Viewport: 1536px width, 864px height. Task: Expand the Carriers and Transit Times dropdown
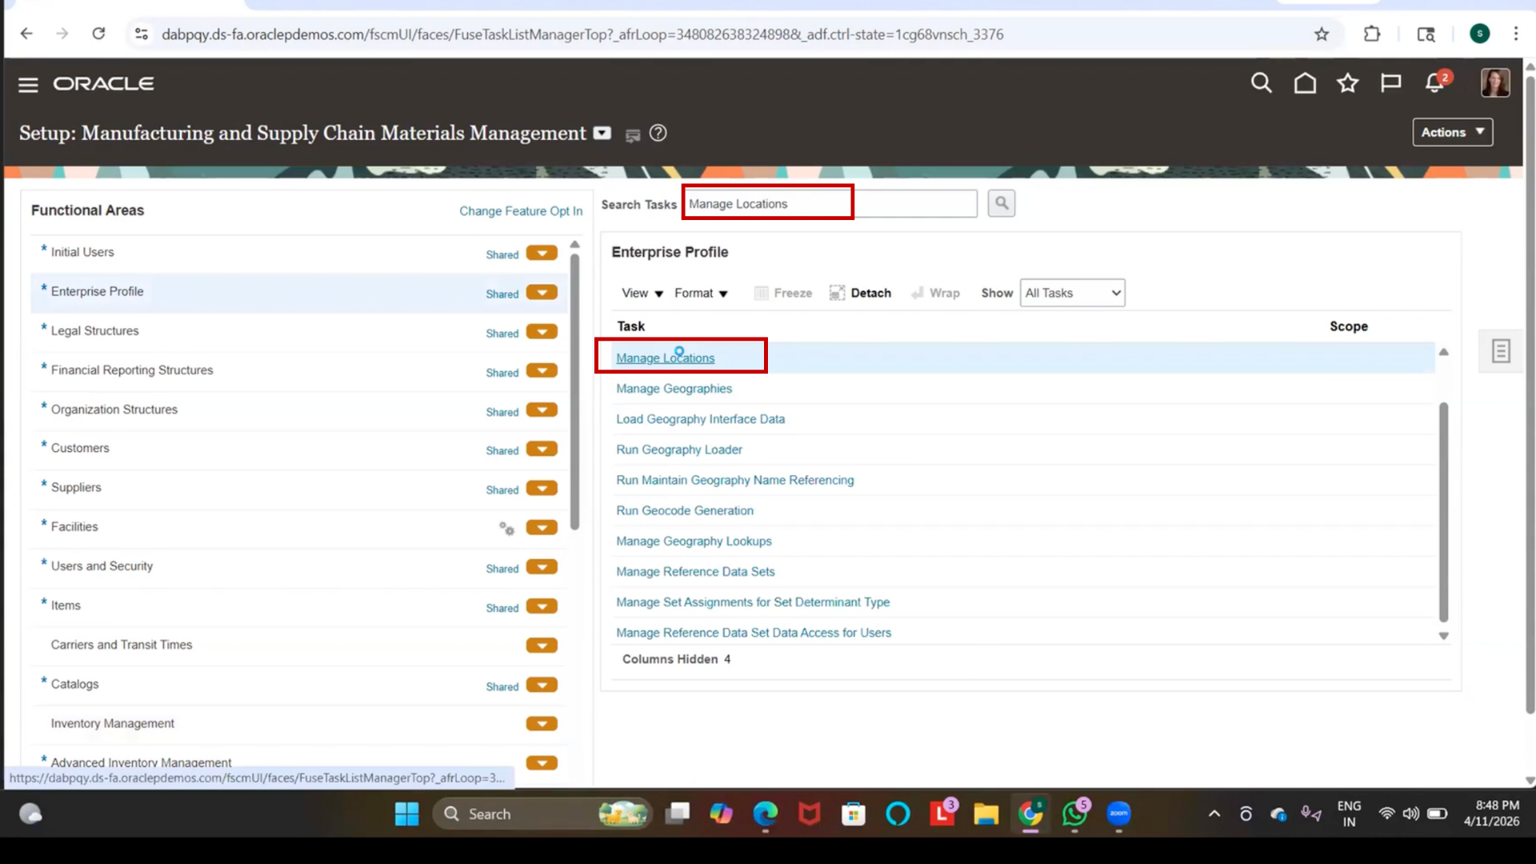click(x=542, y=646)
